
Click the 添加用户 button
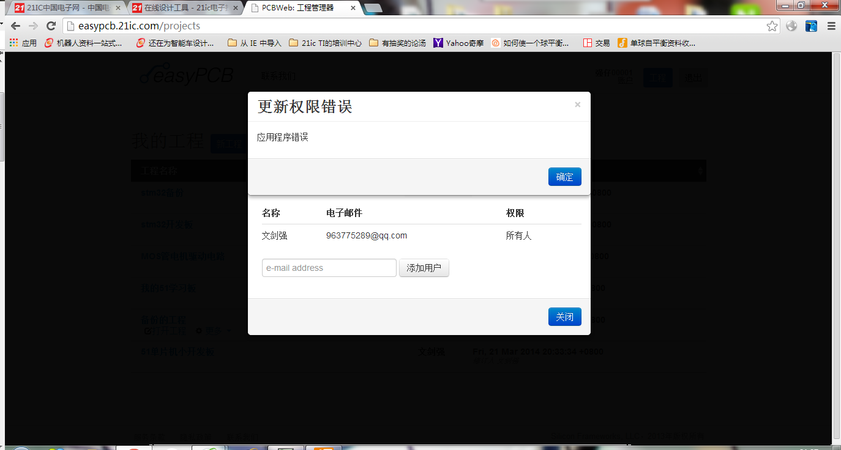424,268
